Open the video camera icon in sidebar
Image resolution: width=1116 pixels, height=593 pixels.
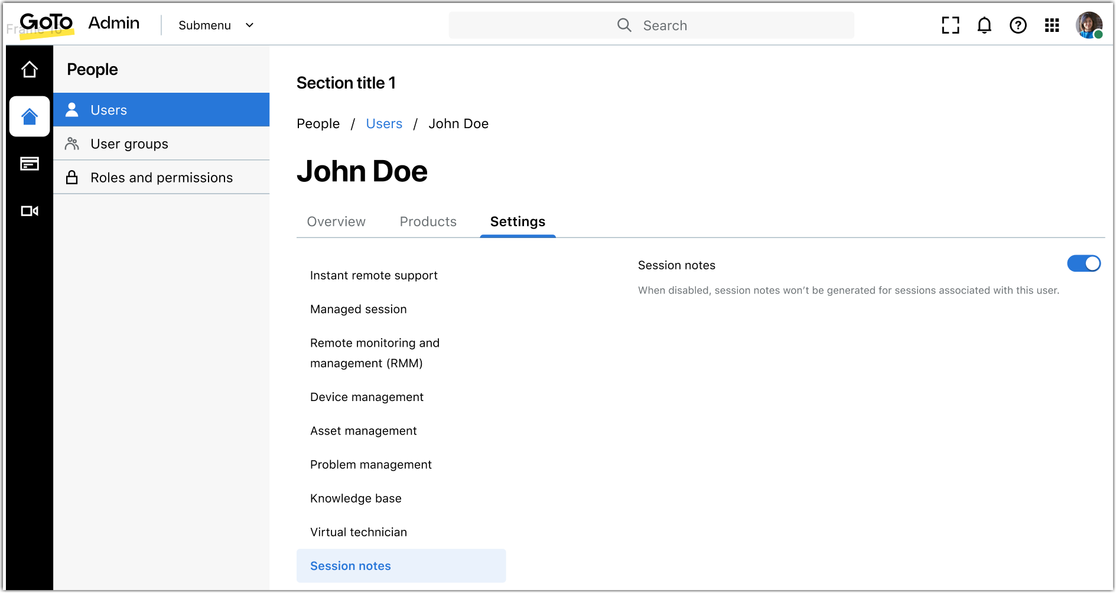[30, 211]
